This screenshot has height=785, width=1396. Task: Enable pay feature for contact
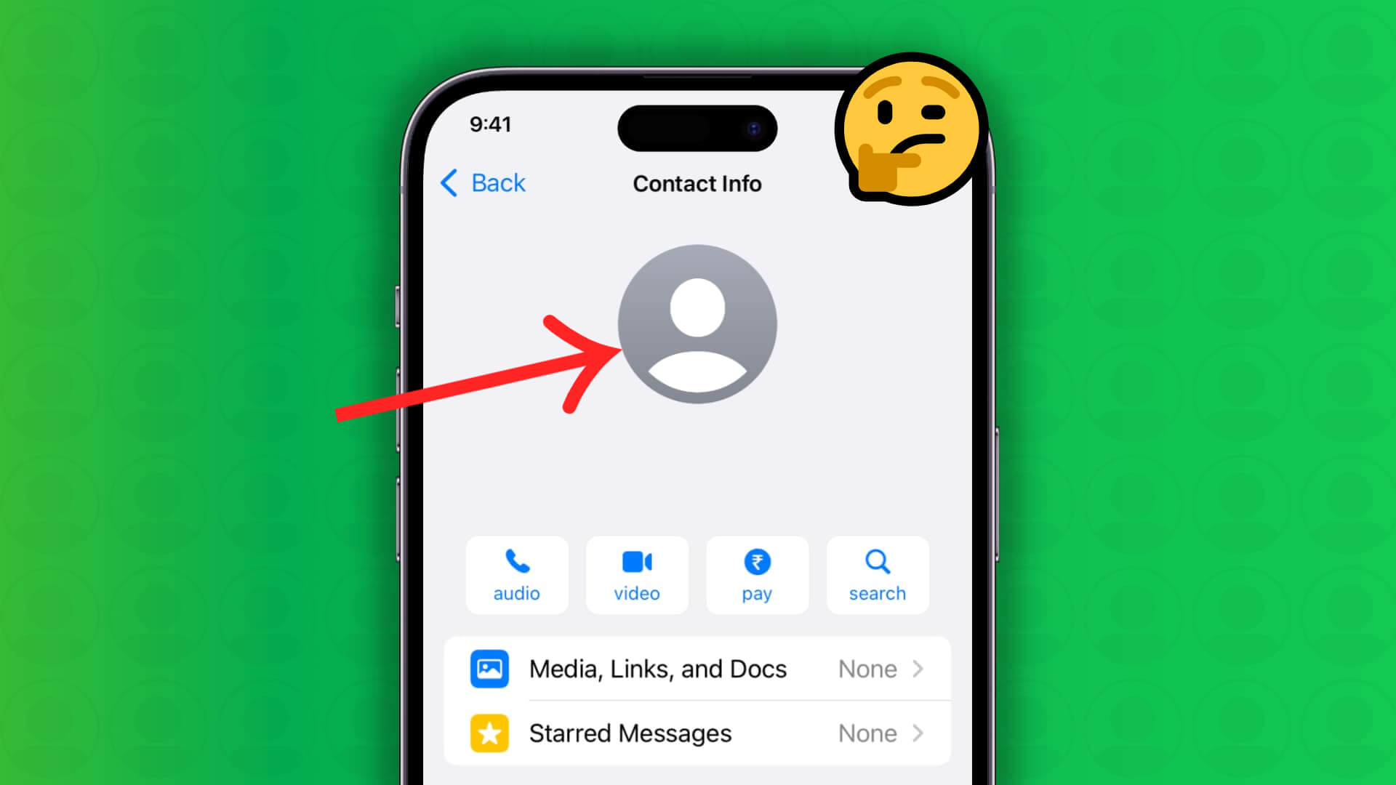756,573
